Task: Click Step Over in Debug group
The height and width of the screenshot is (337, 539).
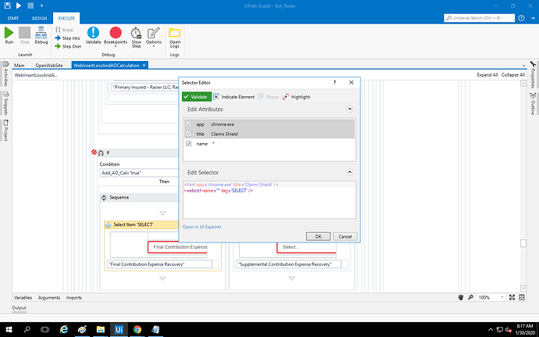Action: coord(68,46)
